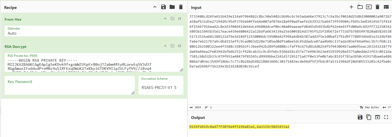Save the recipe with the disk icon

point(163,7)
